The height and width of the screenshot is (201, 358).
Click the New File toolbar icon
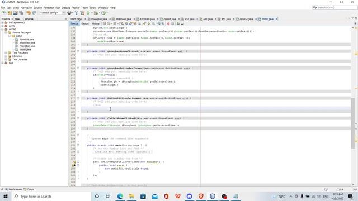click(x=4, y=13)
